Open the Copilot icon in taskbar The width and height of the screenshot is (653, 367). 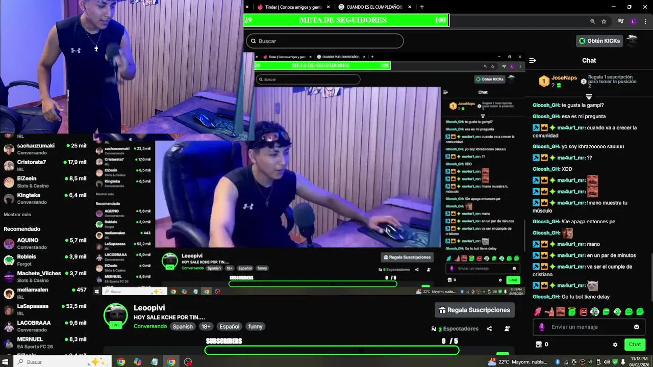pos(138,362)
